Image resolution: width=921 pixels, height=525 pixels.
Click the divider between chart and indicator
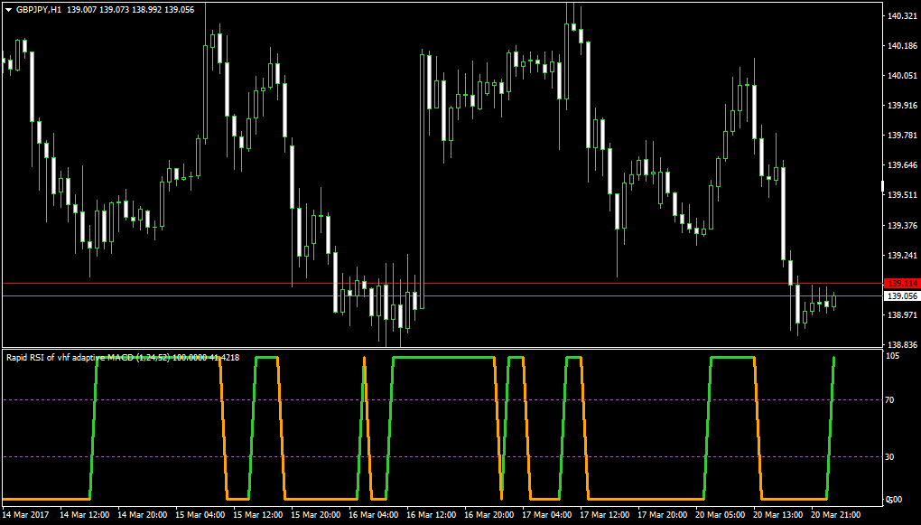click(441, 349)
